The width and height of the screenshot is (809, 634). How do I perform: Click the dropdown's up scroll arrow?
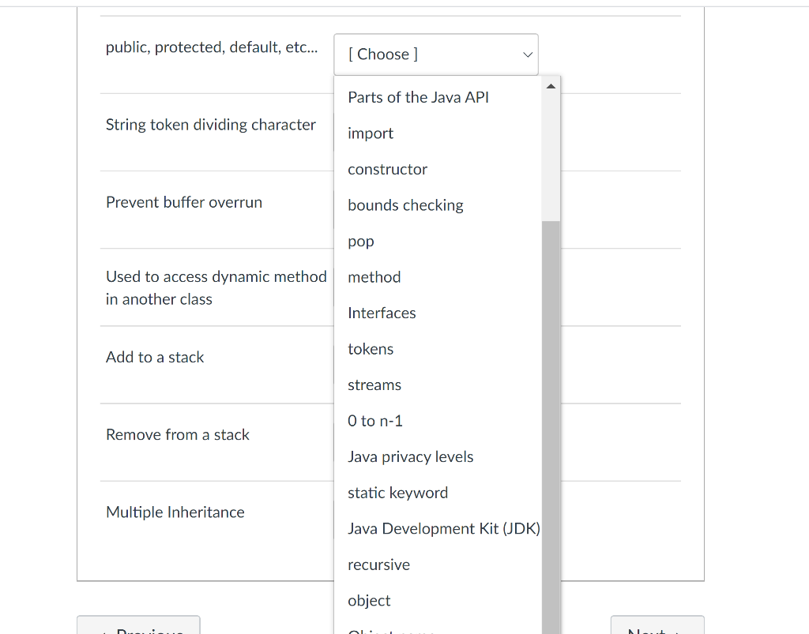pyautogui.click(x=551, y=84)
